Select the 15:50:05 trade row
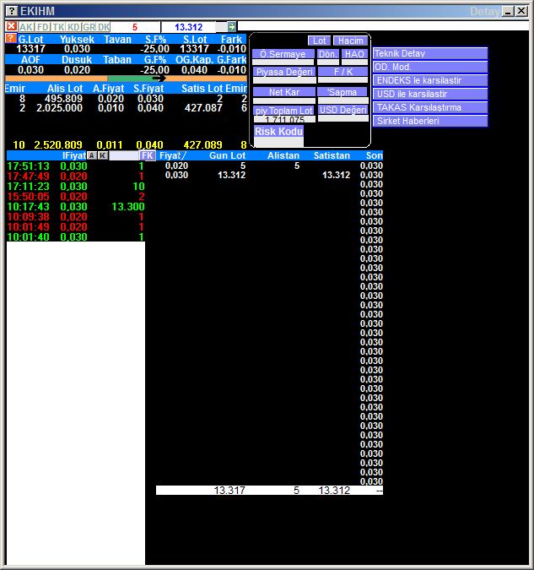The width and height of the screenshot is (534, 570). 76,197
